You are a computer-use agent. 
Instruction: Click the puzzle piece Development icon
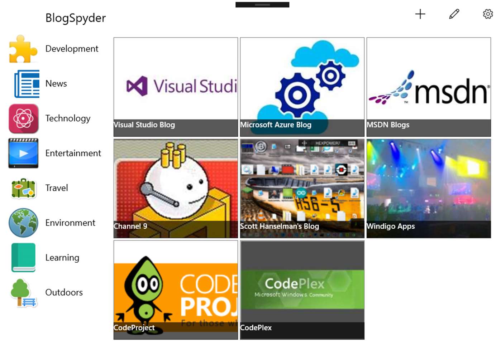23,49
